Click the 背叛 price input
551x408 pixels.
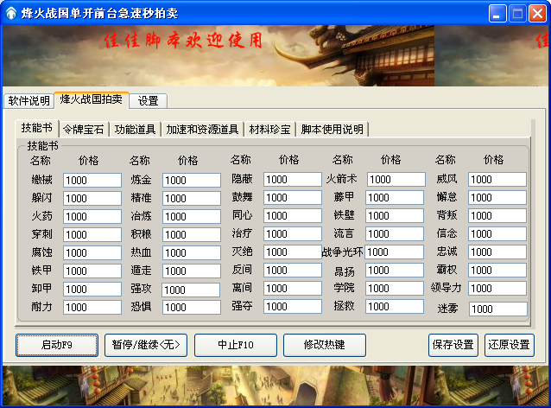point(497,215)
